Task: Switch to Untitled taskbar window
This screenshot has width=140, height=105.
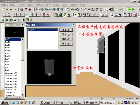Action: [x=47, y=103]
